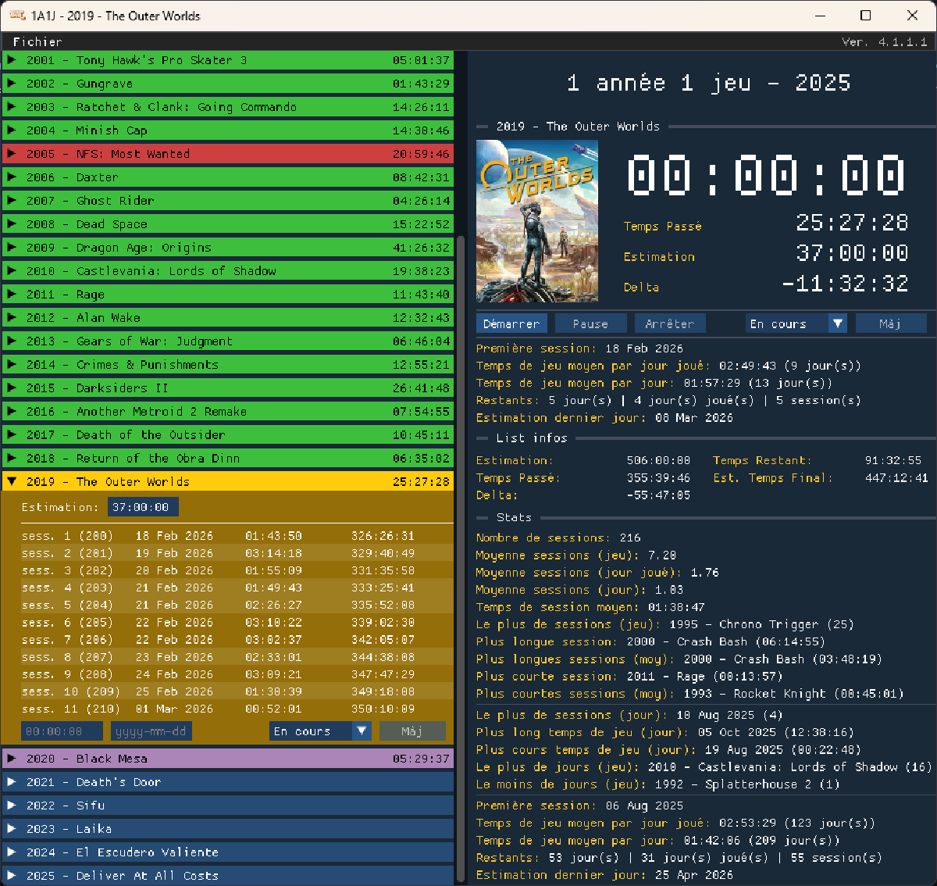Click the app icon in the title bar

point(16,16)
